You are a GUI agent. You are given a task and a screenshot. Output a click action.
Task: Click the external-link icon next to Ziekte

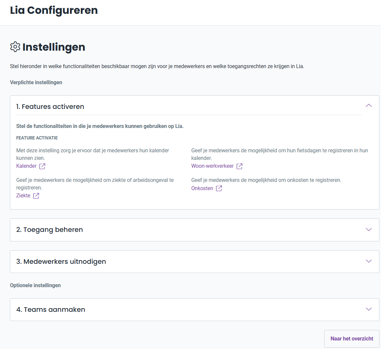[36, 196]
